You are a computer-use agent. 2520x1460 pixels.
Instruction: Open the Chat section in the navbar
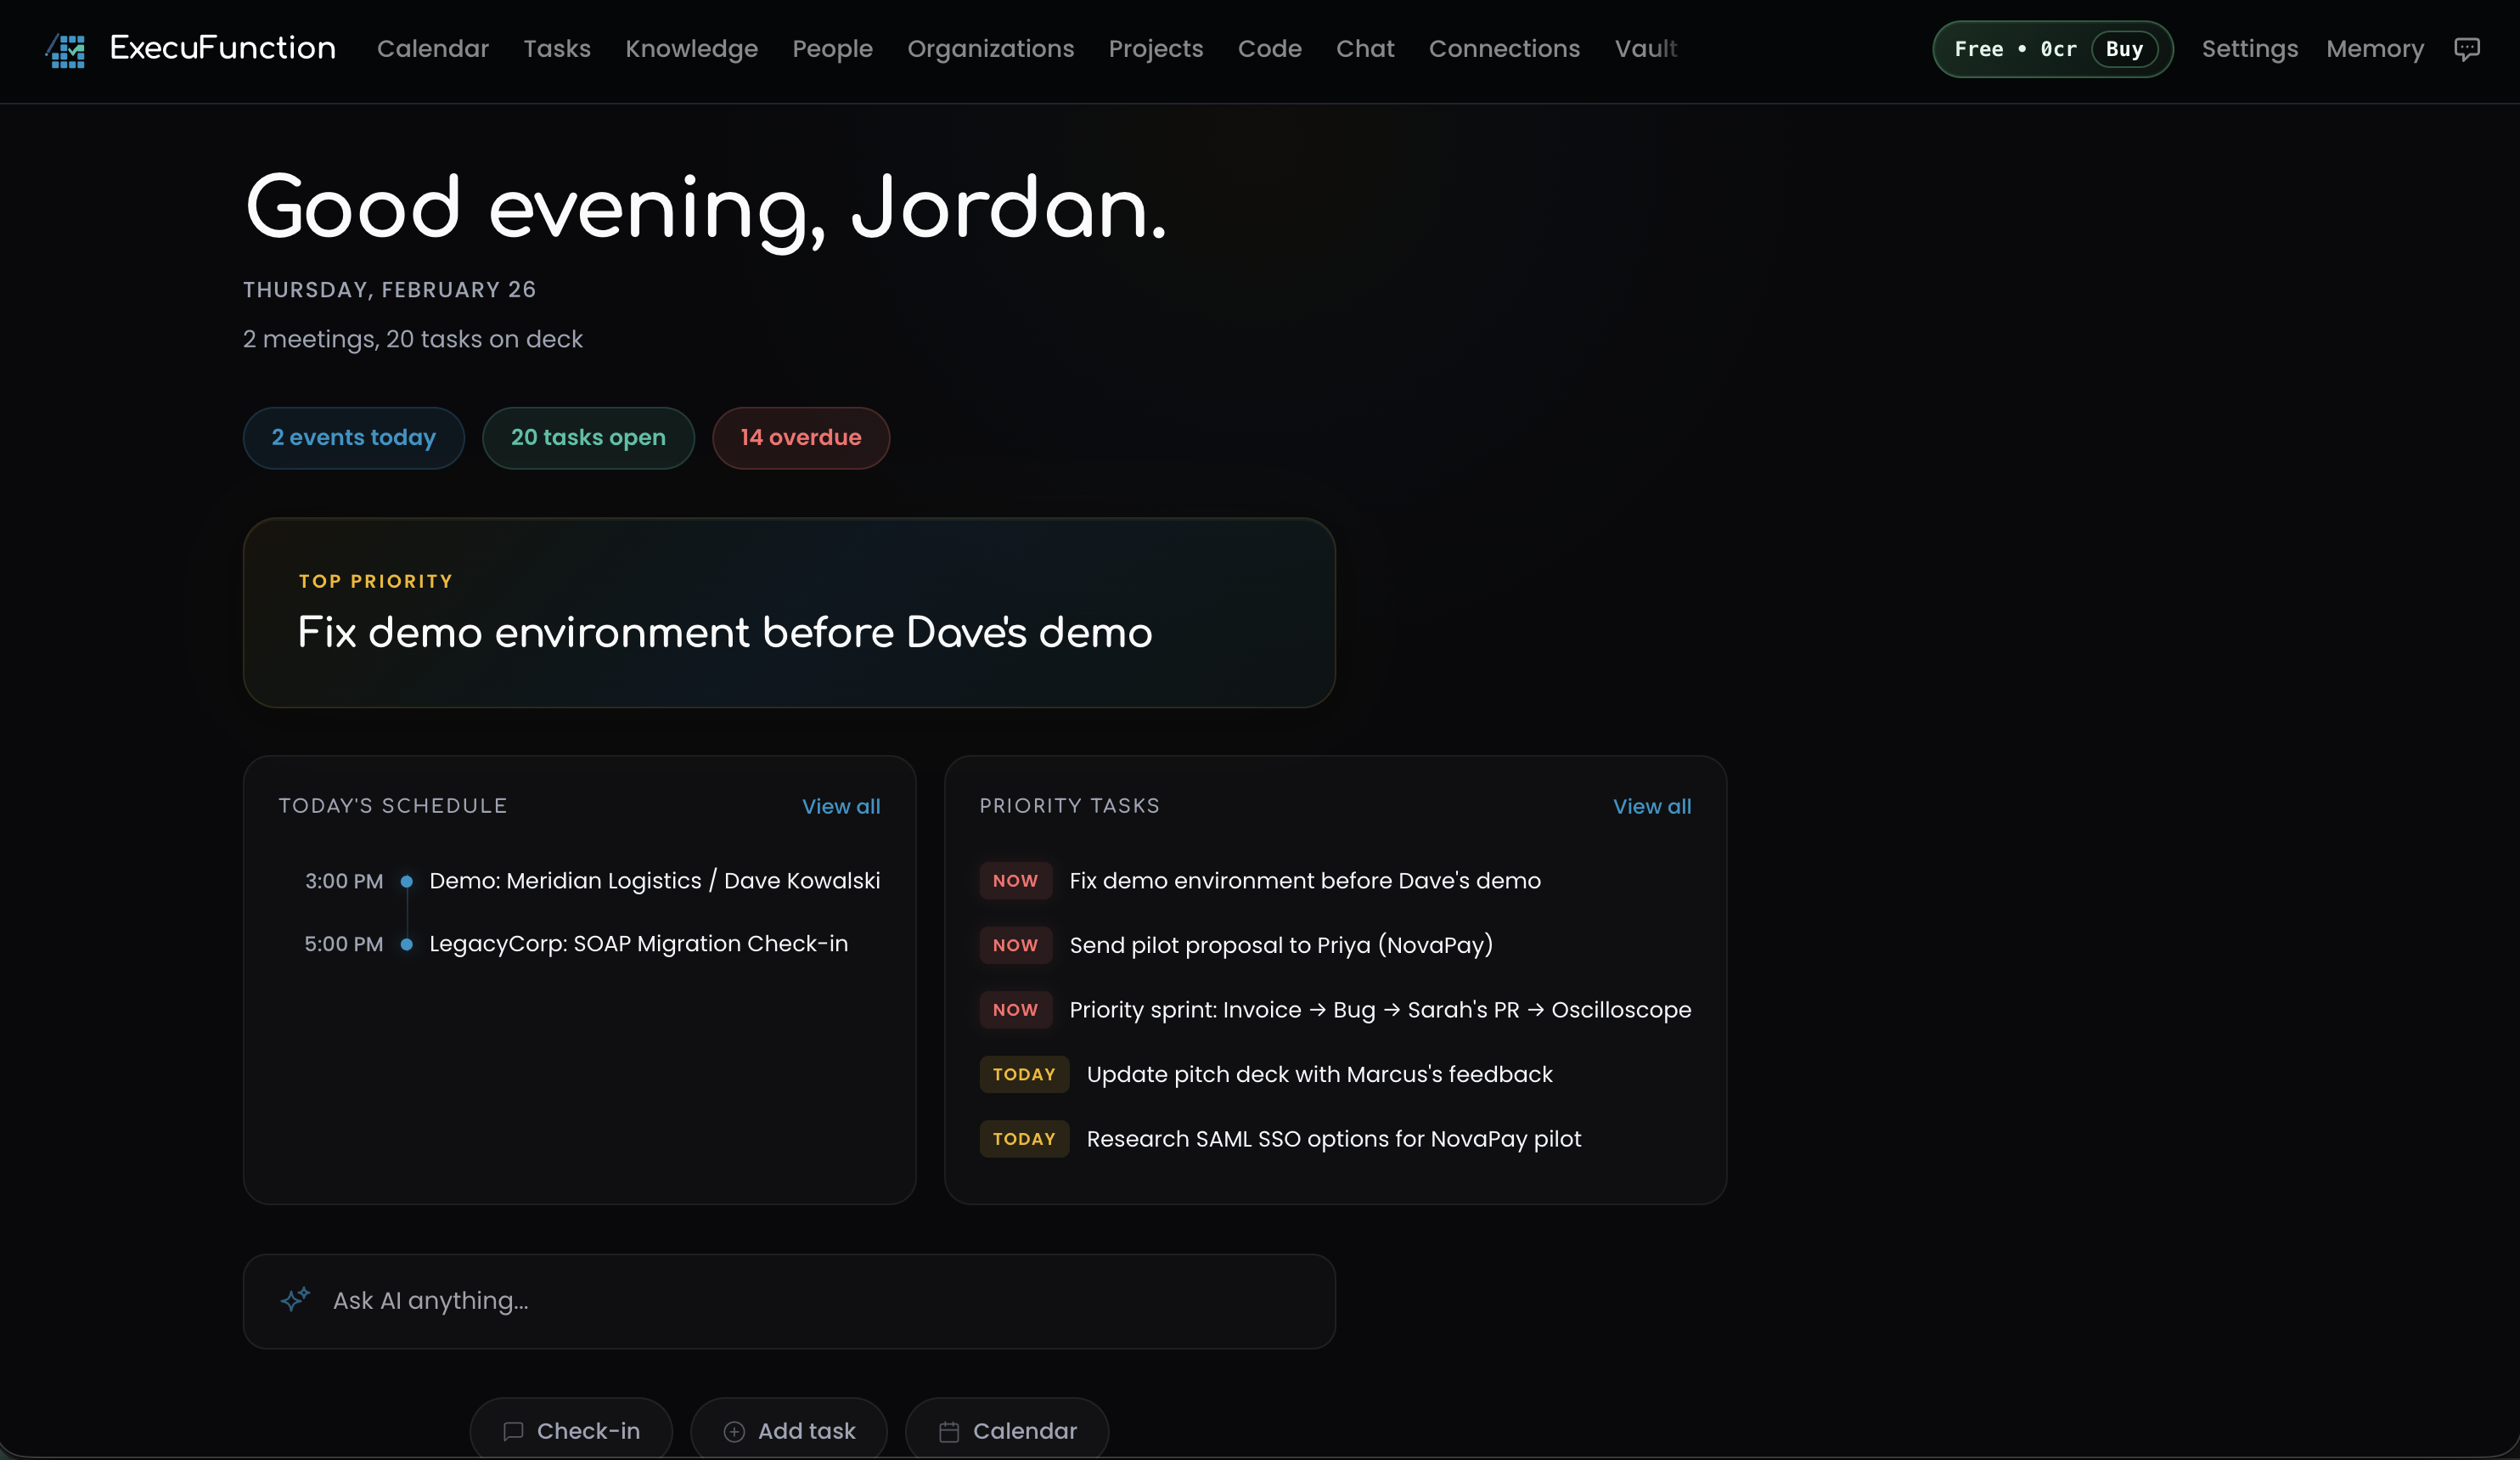(1365, 49)
